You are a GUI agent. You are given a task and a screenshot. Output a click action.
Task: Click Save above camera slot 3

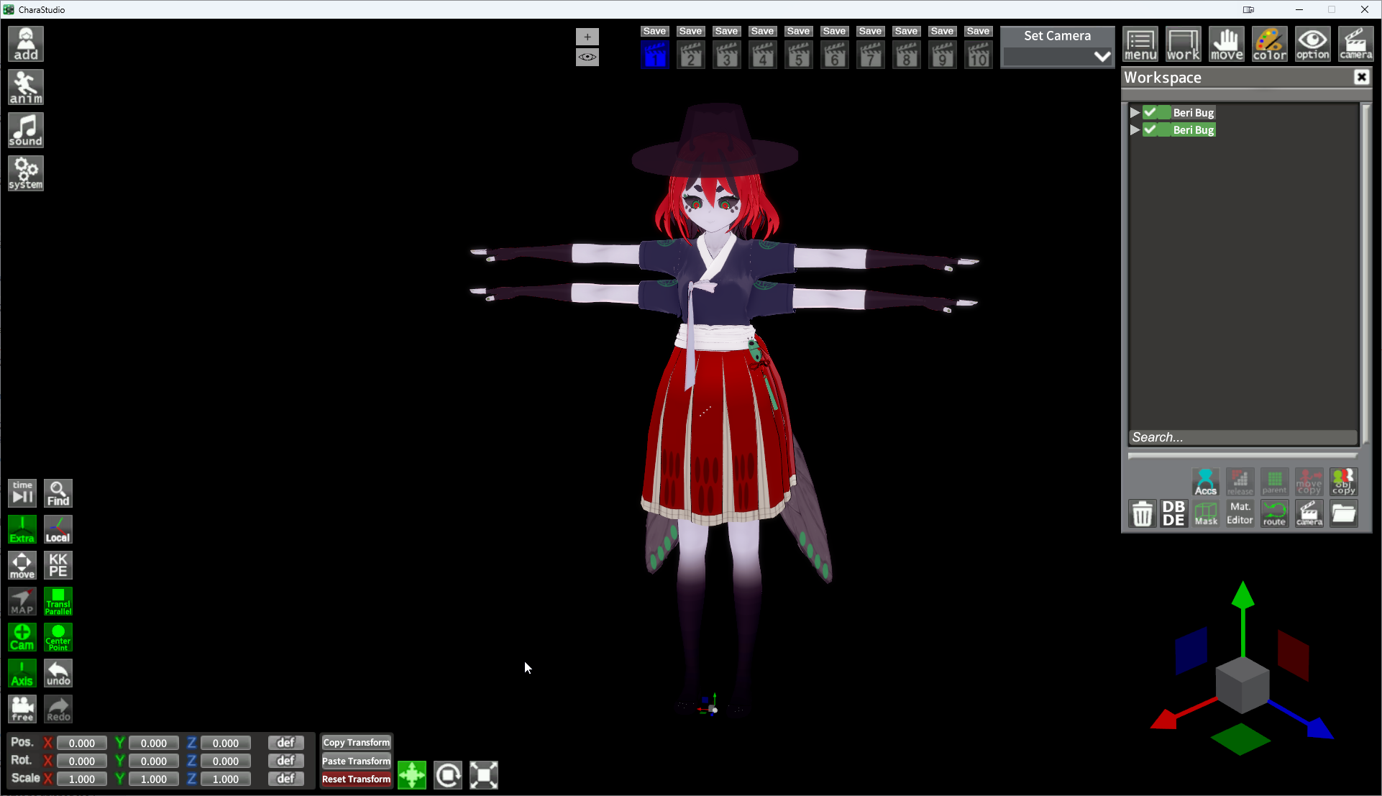(726, 31)
